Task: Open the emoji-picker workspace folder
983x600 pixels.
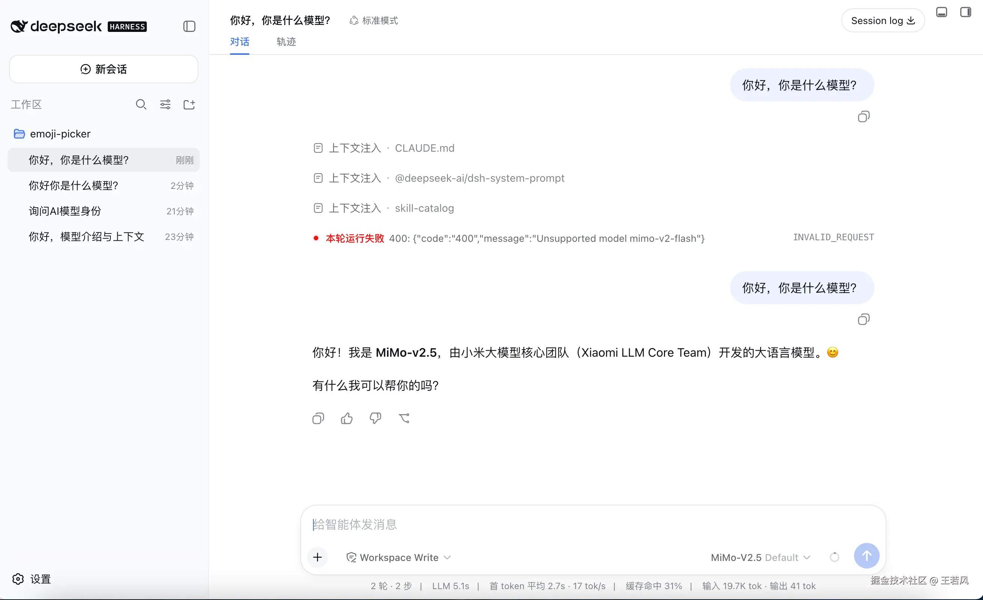Action: (x=52, y=134)
